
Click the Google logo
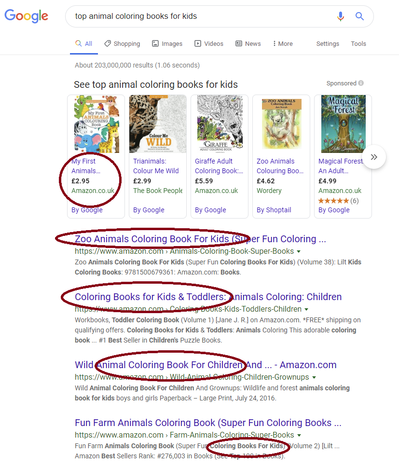coord(26,16)
